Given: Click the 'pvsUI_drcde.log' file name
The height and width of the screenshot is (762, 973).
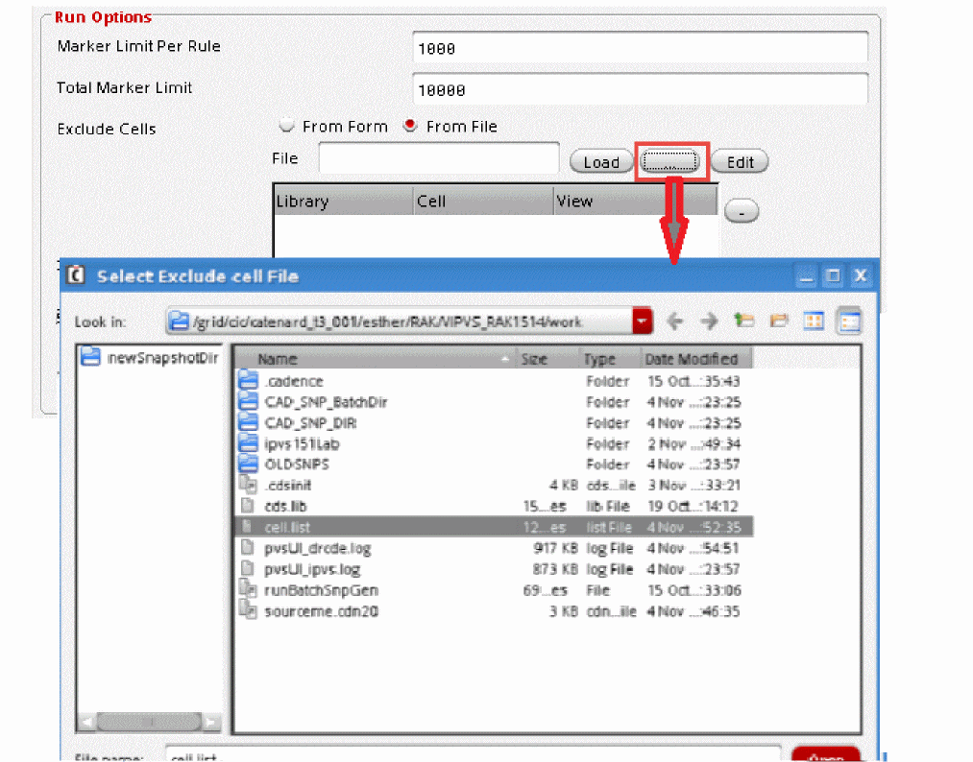Looking at the screenshot, I should 318,548.
